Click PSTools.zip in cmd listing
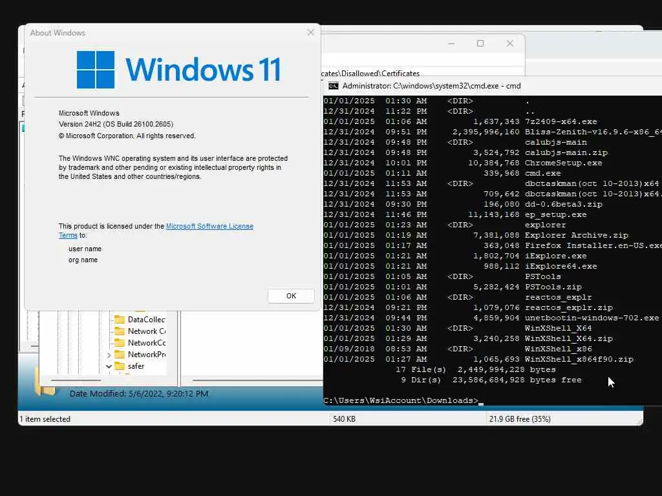 tap(553, 287)
